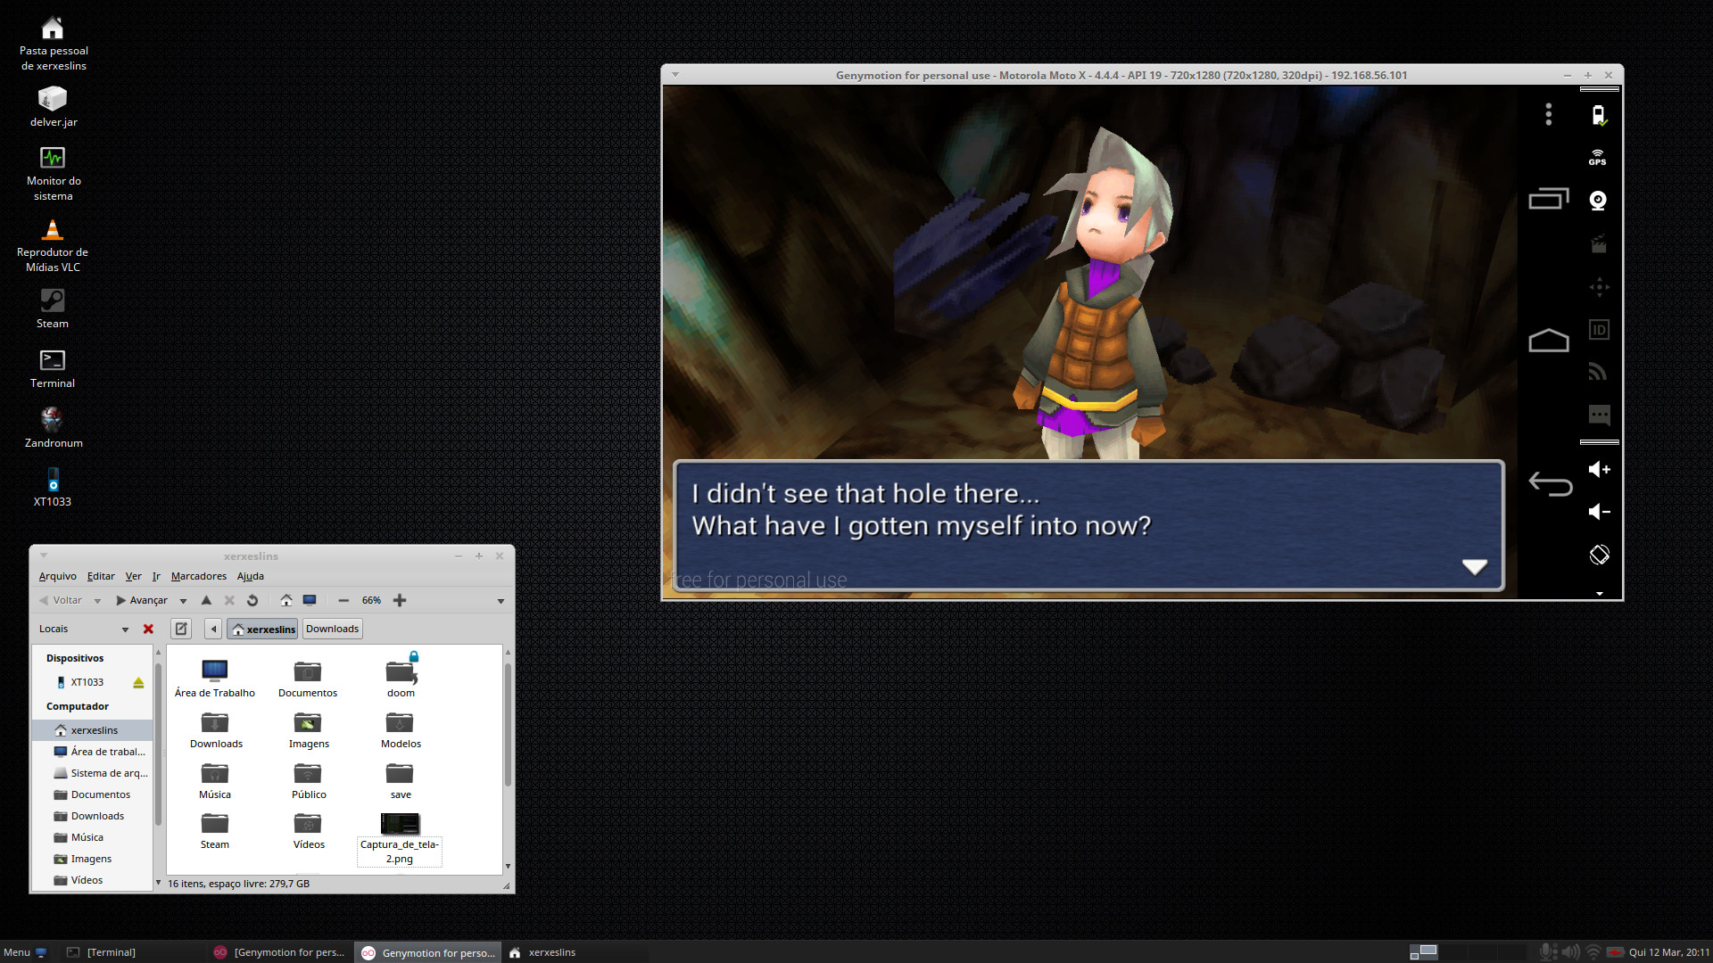Click the Voltar back button
Viewport: 1713px width, 963px height.
point(61,600)
